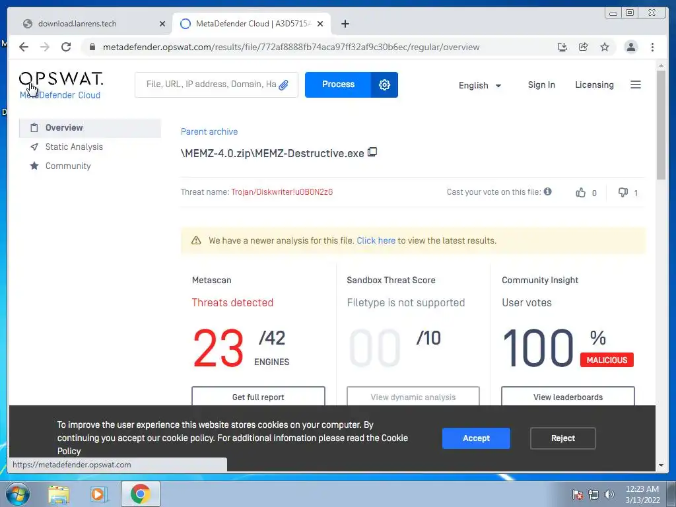Click the Action Center flag tray icon
The image size is (676, 507).
click(x=578, y=494)
